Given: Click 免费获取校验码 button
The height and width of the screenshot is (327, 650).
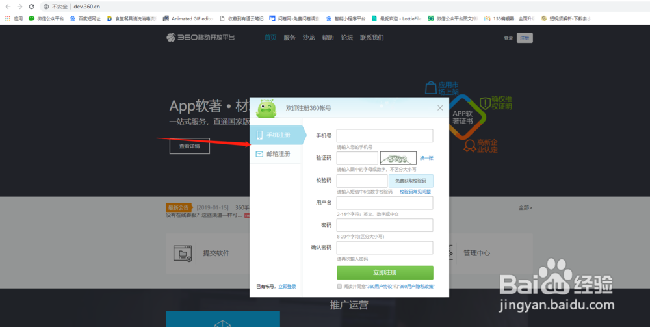Looking at the screenshot, I should [411, 181].
